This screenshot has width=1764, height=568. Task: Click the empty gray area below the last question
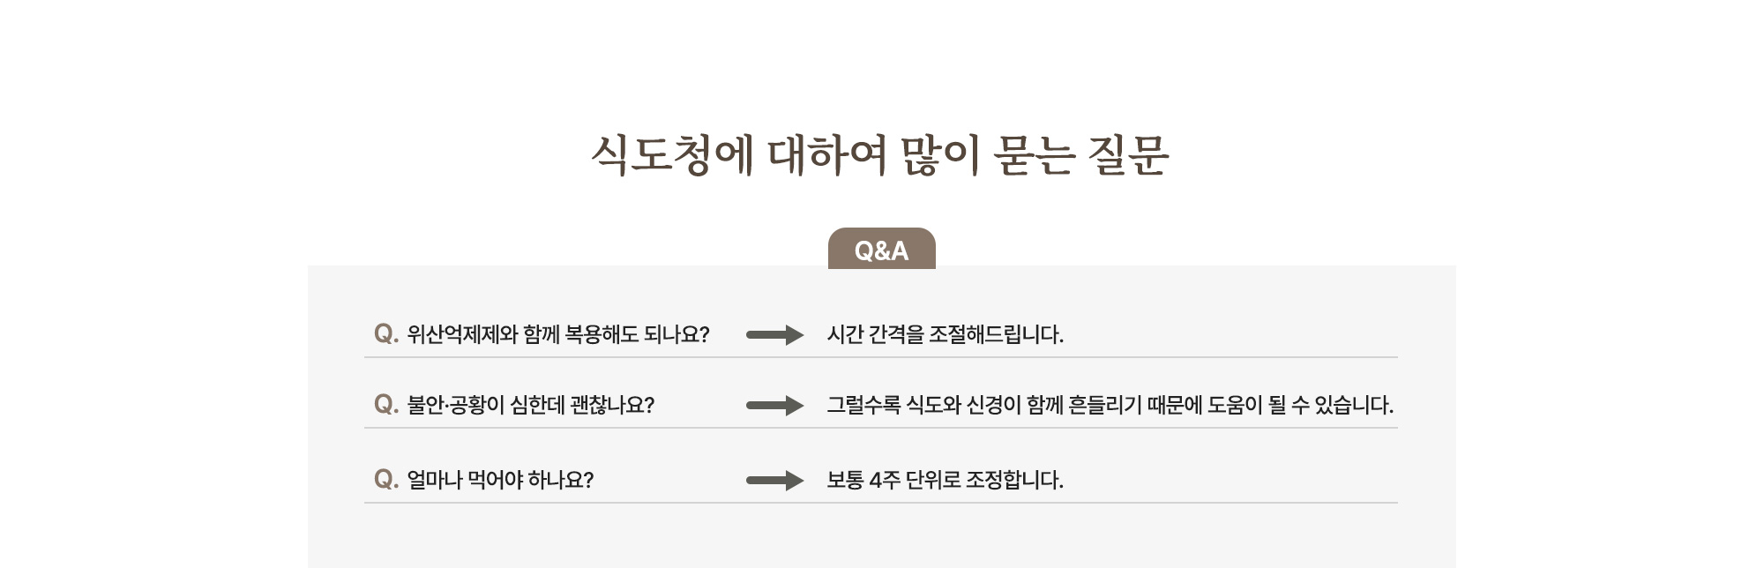tap(880, 540)
